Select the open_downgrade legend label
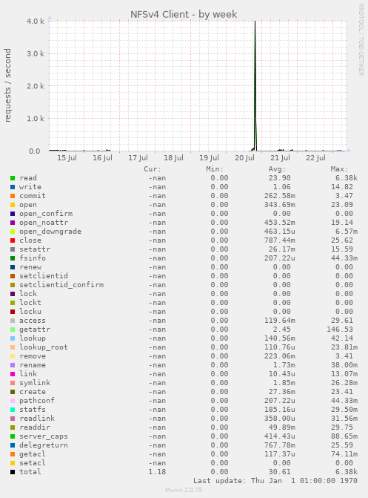The width and height of the screenshot is (368, 498). click(50, 232)
